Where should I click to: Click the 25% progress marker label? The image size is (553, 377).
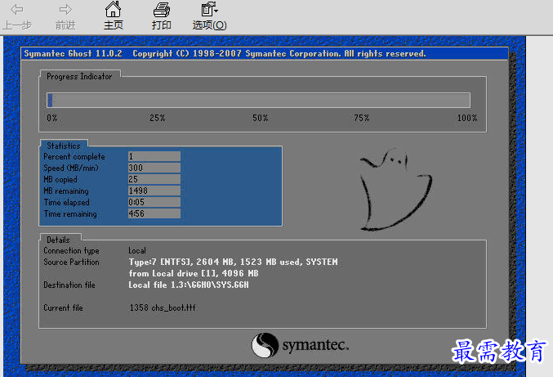coord(158,118)
